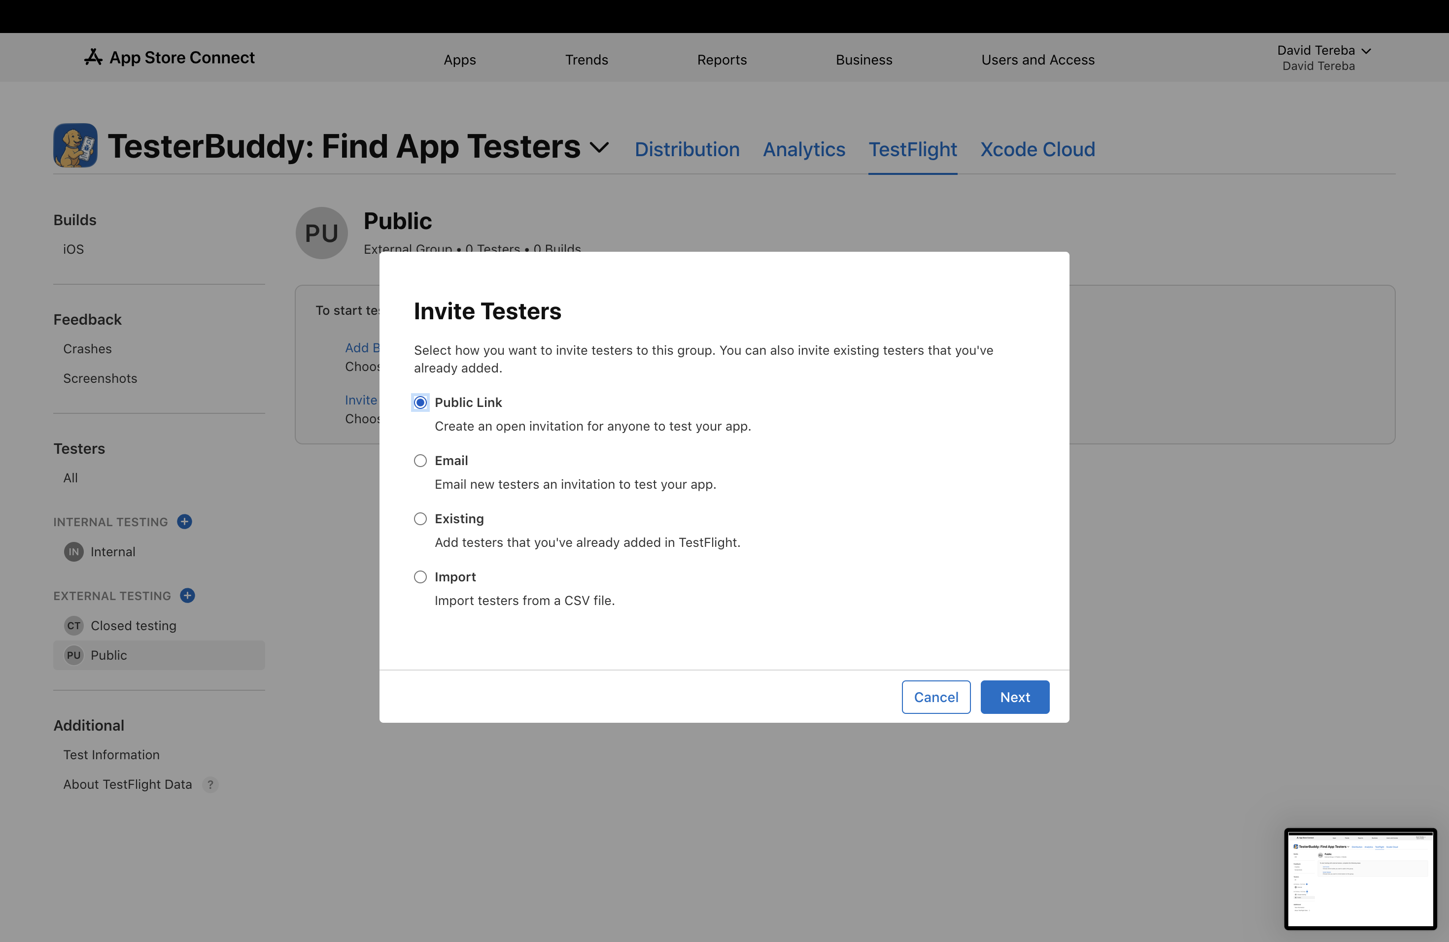The image size is (1449, 942).
Task: Click the EXTERNAL TESTING section label
Action: (x=112, y=595)
